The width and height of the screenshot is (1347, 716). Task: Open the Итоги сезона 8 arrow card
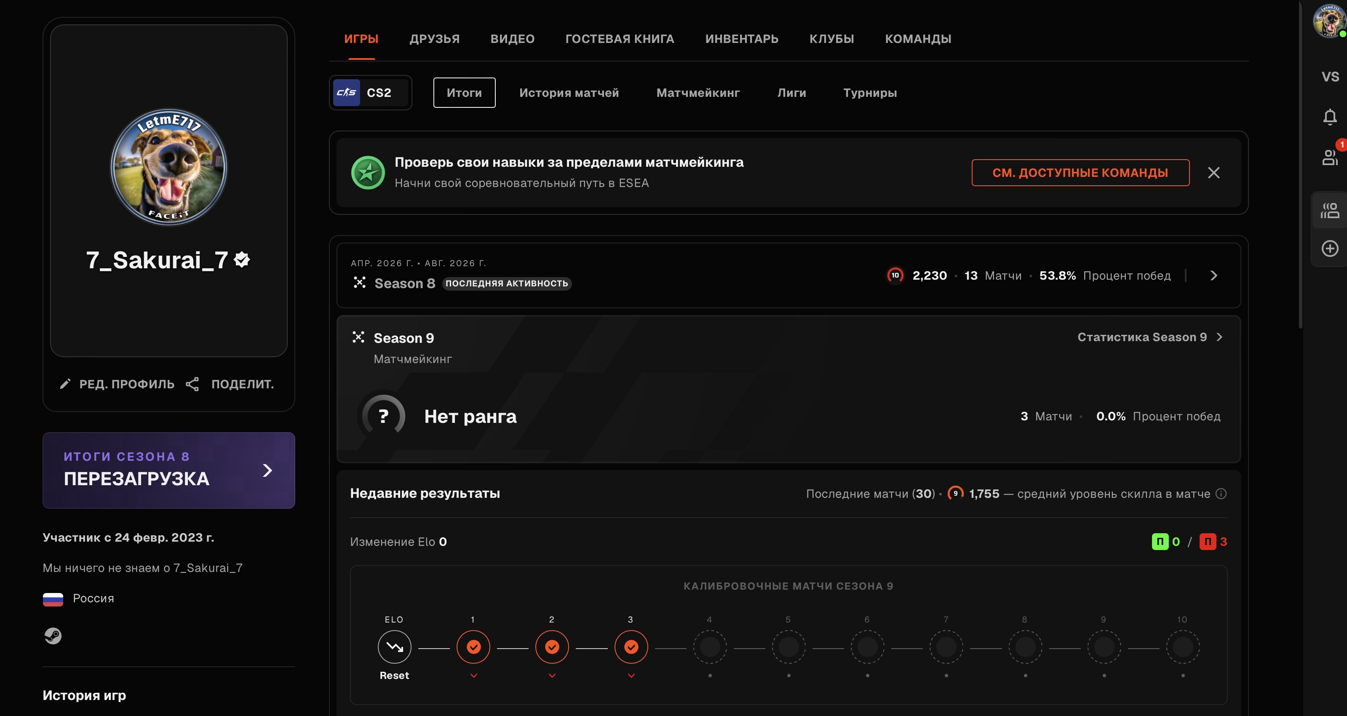point(169,470)
